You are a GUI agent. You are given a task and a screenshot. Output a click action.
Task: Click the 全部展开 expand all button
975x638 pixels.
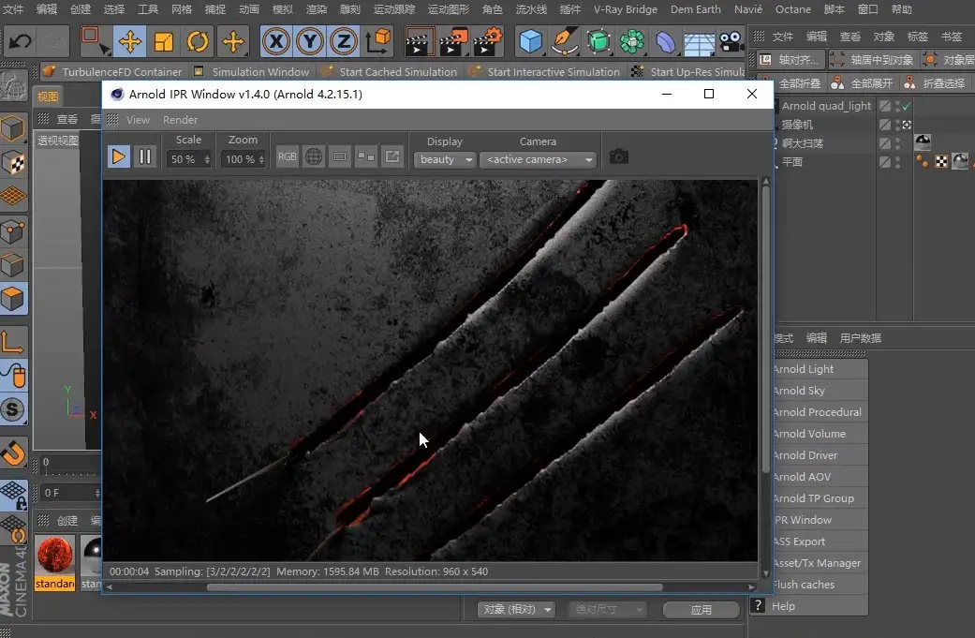coord(863,83)
